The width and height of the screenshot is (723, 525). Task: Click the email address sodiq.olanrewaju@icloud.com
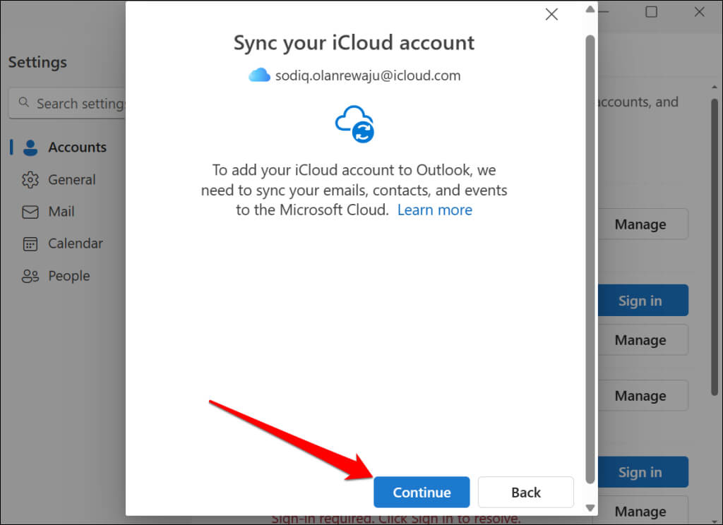tap(367, 76)
